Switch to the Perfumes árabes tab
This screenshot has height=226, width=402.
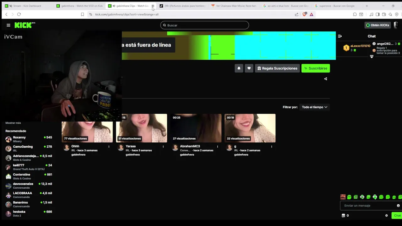point(183,6)
